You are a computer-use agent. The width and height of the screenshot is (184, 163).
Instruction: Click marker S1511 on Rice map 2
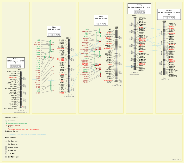click(x=62, y=45)
